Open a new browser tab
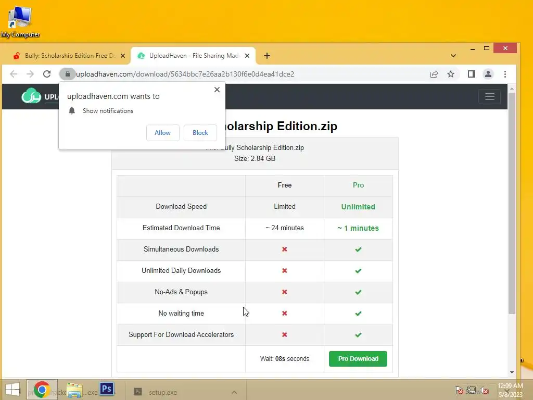This screenshot has width=533, height=400. (267, 56)
